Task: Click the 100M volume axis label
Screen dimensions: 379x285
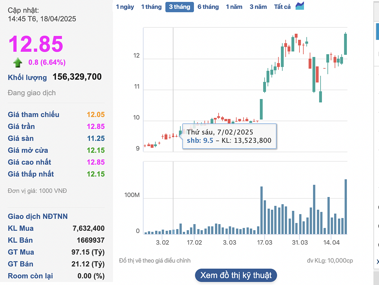Action: 132,195
